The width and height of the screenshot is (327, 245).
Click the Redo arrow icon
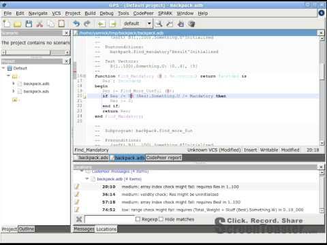(x=87, y=24)
